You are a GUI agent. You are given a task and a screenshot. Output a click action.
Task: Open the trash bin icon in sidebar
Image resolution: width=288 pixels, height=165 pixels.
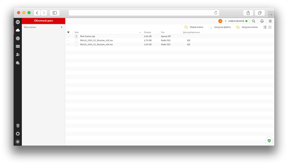[x=17, y=126]
